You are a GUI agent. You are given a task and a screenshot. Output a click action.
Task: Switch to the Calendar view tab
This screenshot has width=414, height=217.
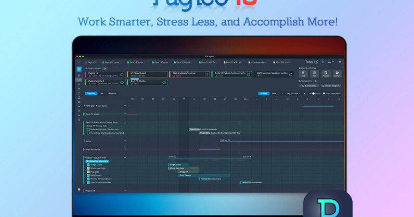pos(112,94)
